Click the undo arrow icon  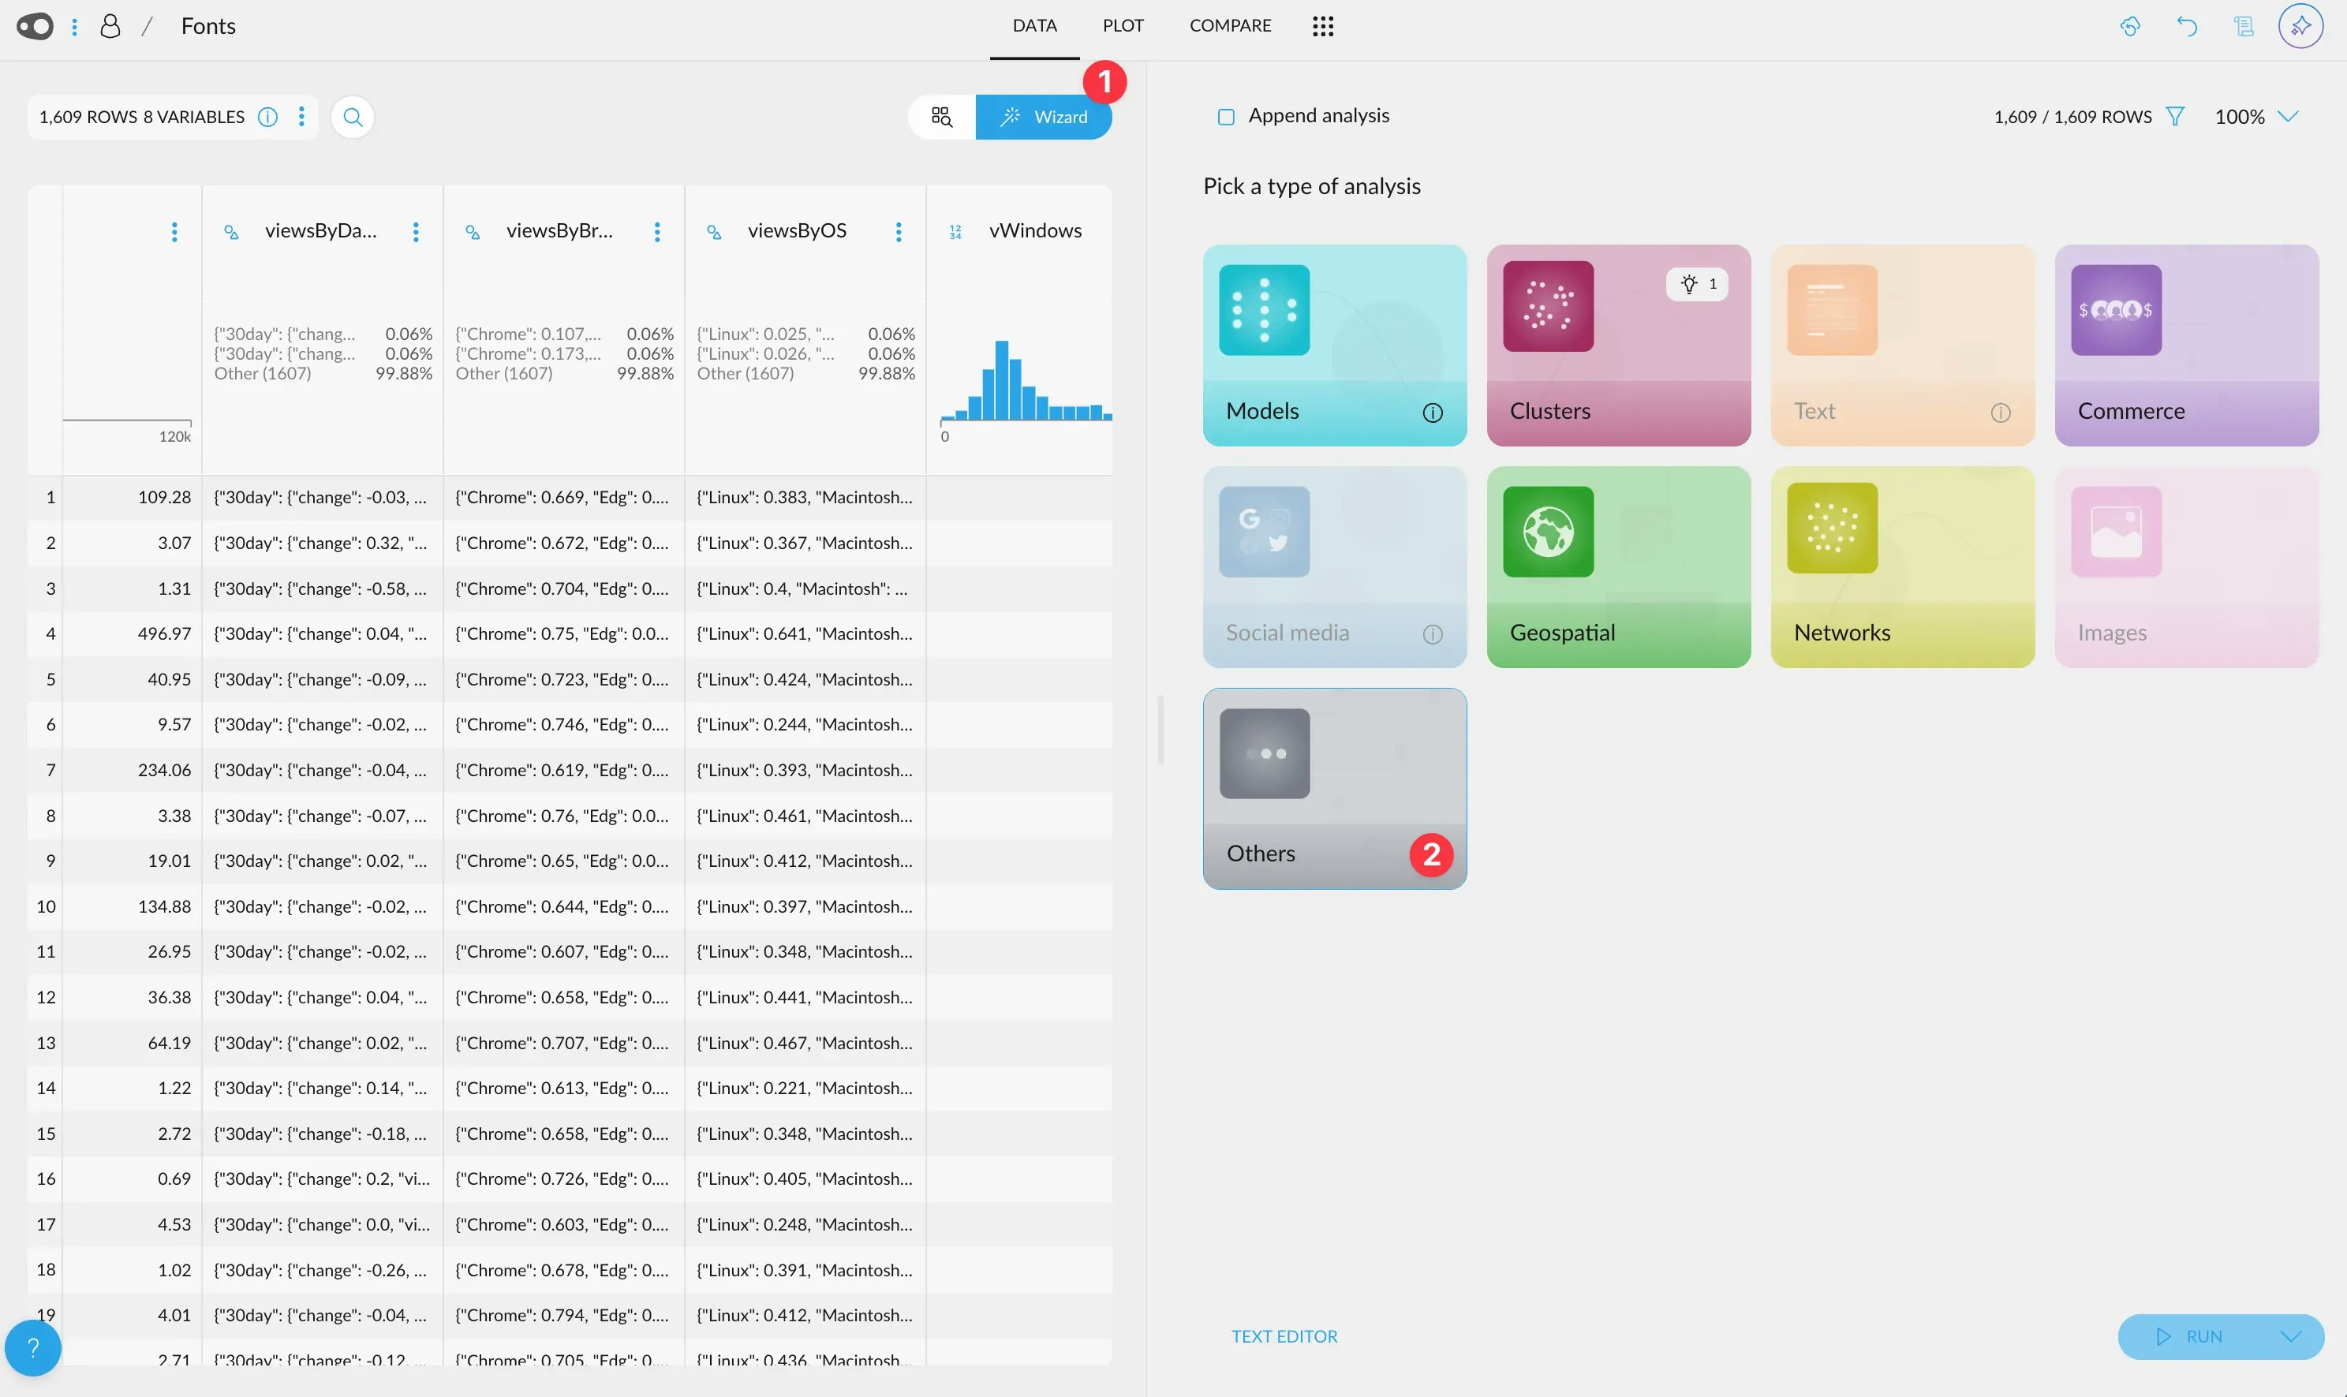(2187, 26)
